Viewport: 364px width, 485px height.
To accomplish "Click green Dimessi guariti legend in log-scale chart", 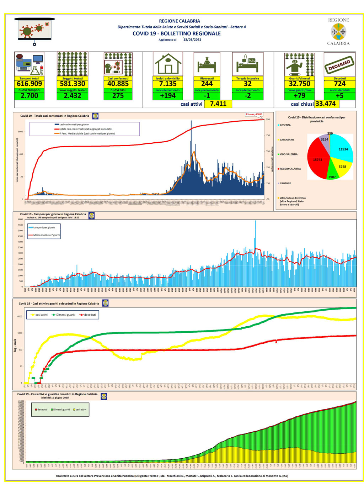I will pos(64,315).
